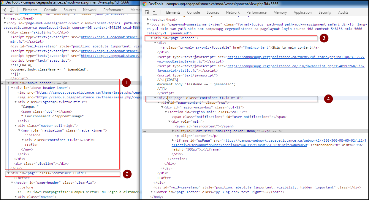This screenshot has height=200, width=369.
Task: Select the div class="blueline" element row
Action: [x=42, y=164]
